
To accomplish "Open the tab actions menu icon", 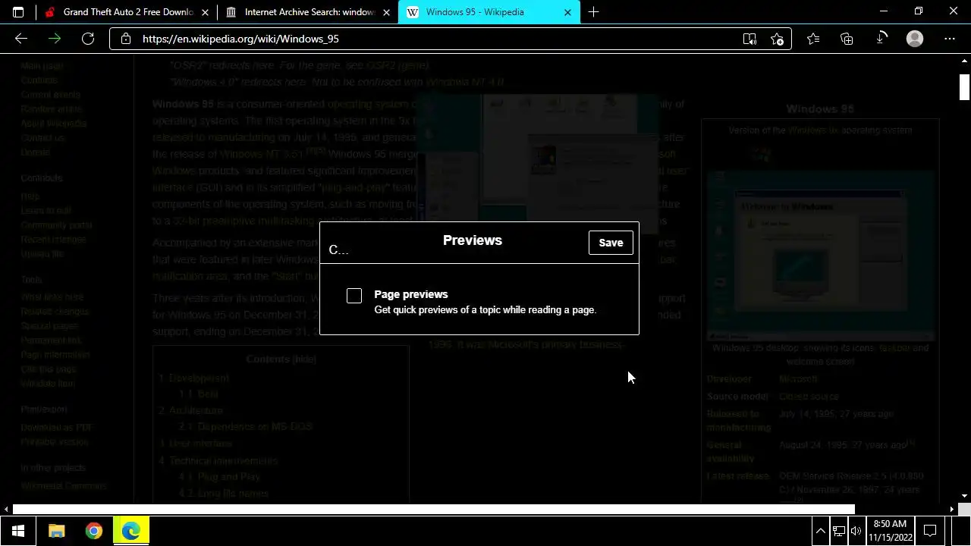I will [18, 12].
